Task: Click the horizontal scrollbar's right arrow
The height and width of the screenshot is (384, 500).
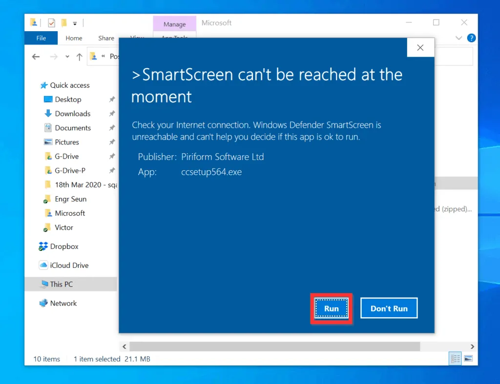Action: (473, 346)
